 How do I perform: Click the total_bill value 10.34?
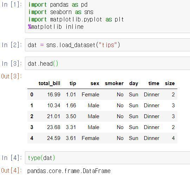point(54,106)
